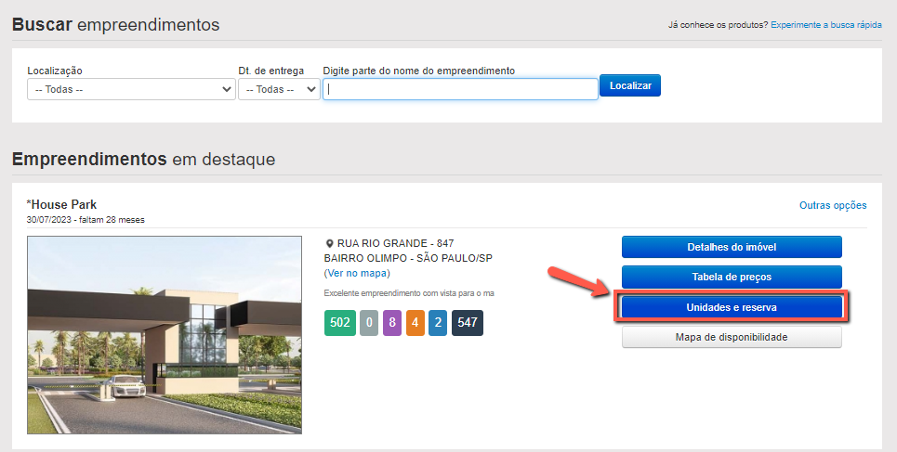View the 'Tabela de preços'

point(731,277)
